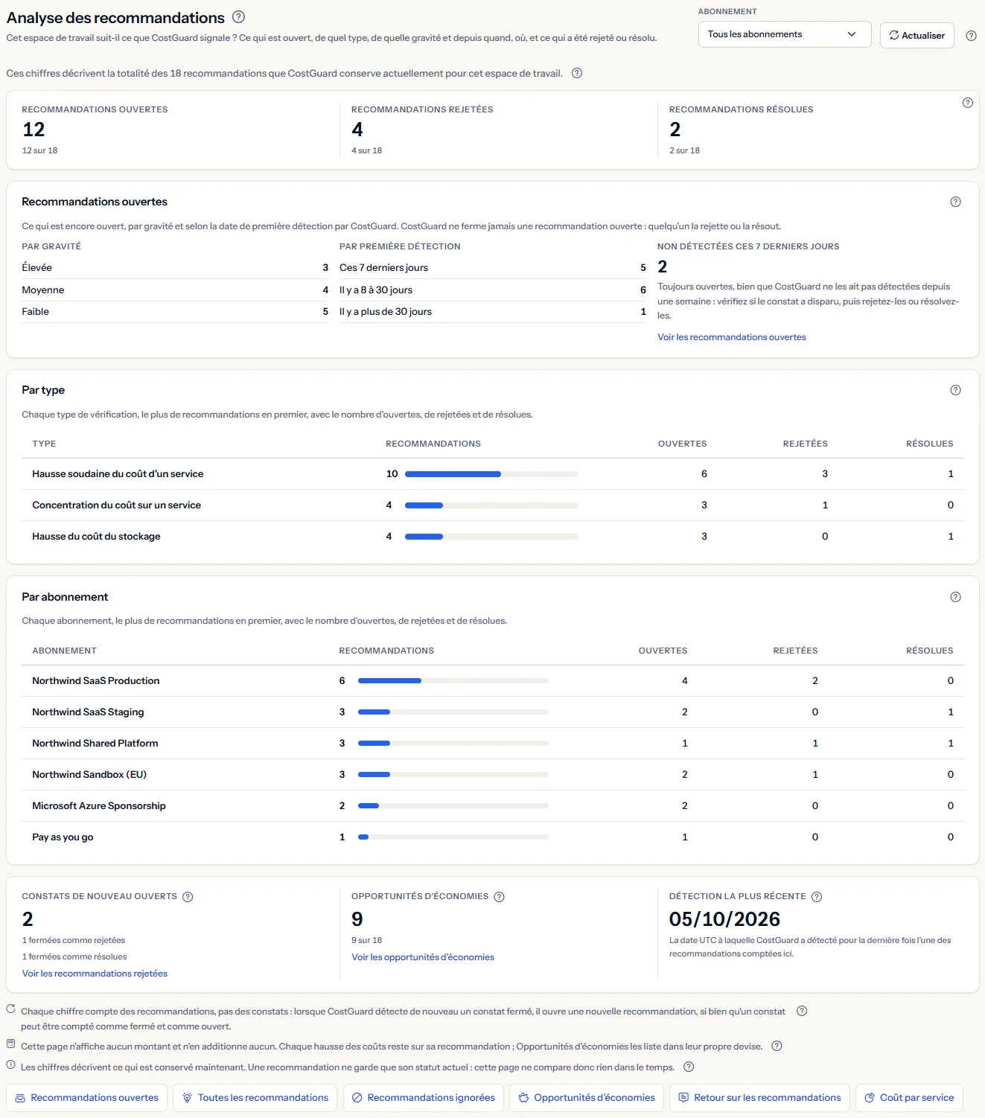The image size is (985, 1118).
Task: Open help icon for Par abonnement section
Action: [x=956, y=597]
